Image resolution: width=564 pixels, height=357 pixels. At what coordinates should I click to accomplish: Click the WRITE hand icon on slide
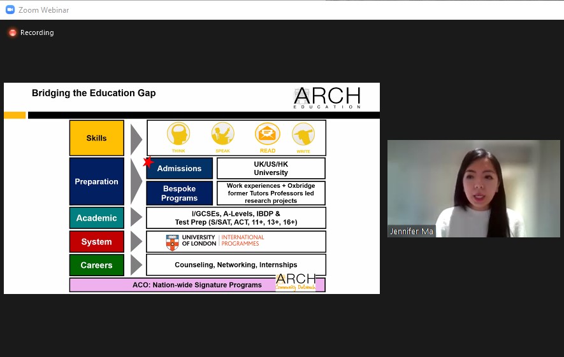click(x=303, y=134)
